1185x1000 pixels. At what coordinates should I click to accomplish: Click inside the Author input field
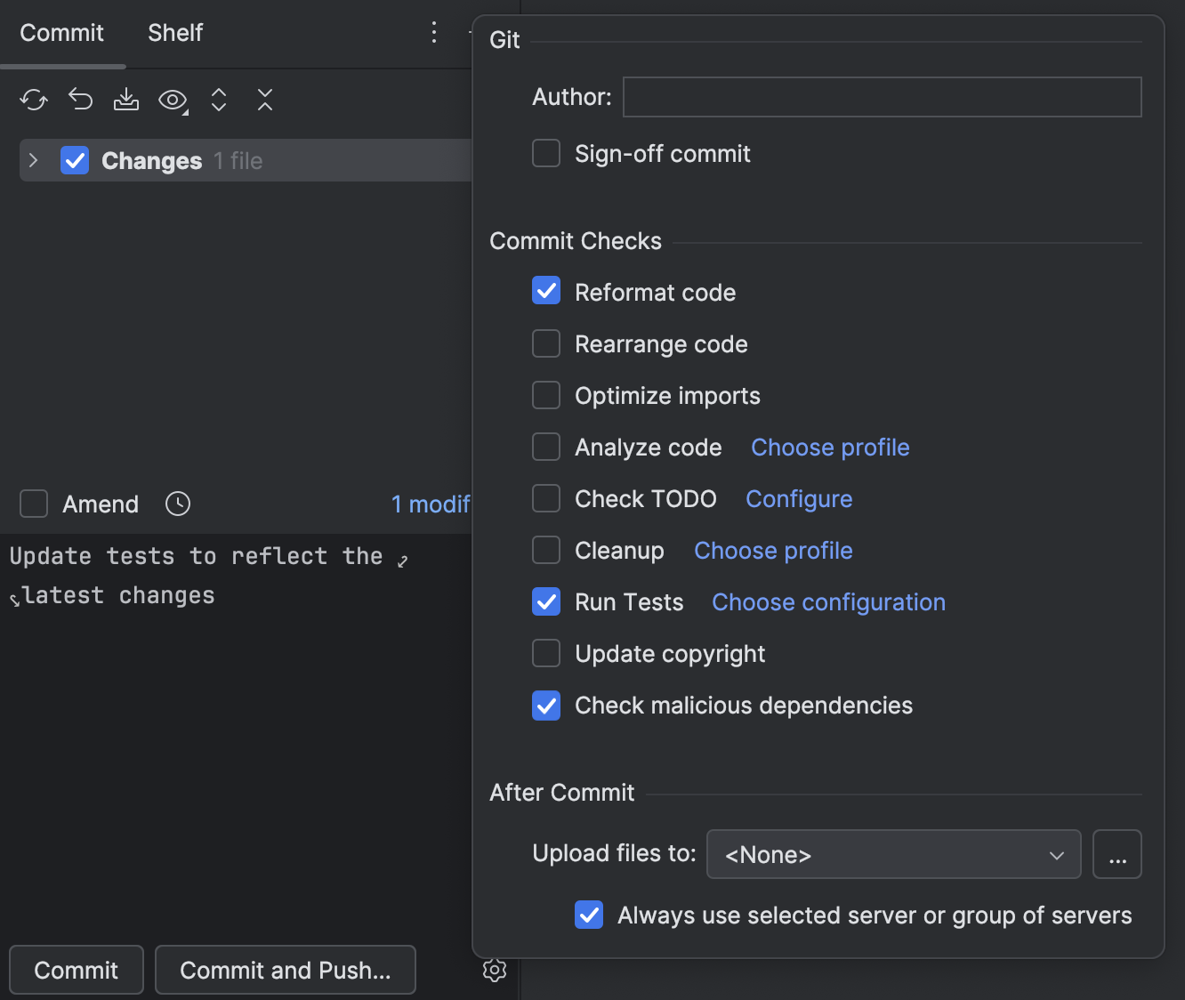click(x=882, y=97)
